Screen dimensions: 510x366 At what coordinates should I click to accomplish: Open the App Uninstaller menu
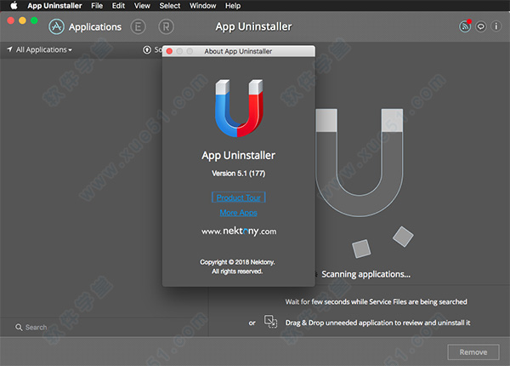[x=54, y=6]
